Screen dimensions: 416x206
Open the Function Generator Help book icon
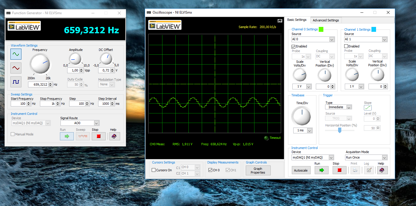coord(114,136)
